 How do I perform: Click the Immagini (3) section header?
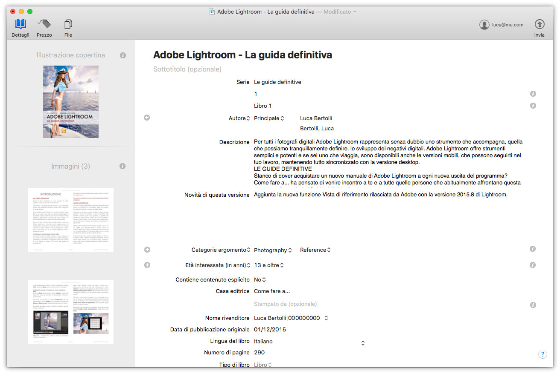[x=71, y=166]
